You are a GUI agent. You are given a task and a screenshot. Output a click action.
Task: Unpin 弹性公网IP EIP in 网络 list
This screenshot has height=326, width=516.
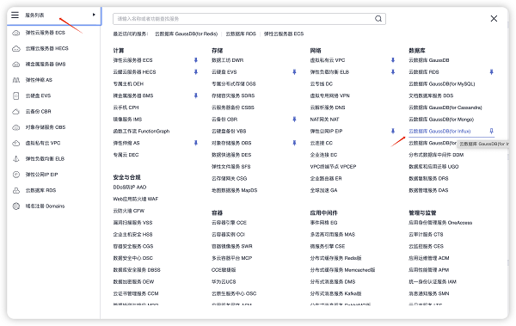coord(393,131)
